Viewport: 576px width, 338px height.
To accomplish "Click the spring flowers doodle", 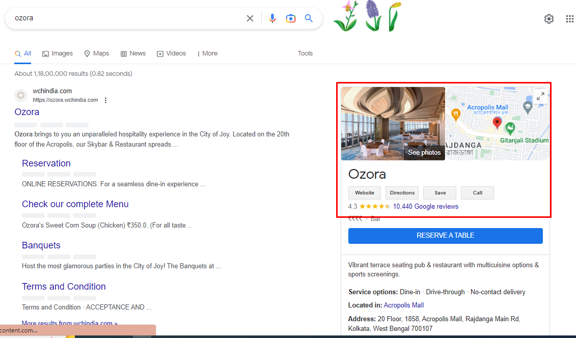I will (x=367, y=16).
